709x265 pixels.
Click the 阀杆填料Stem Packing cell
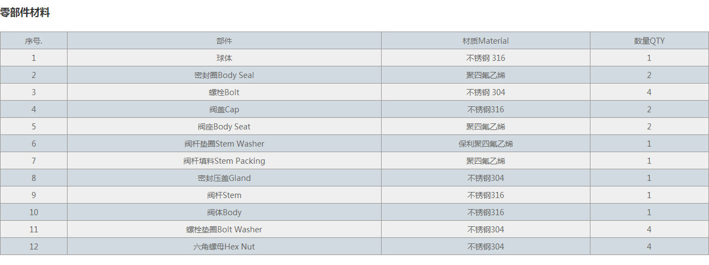(x=224, y=161)
